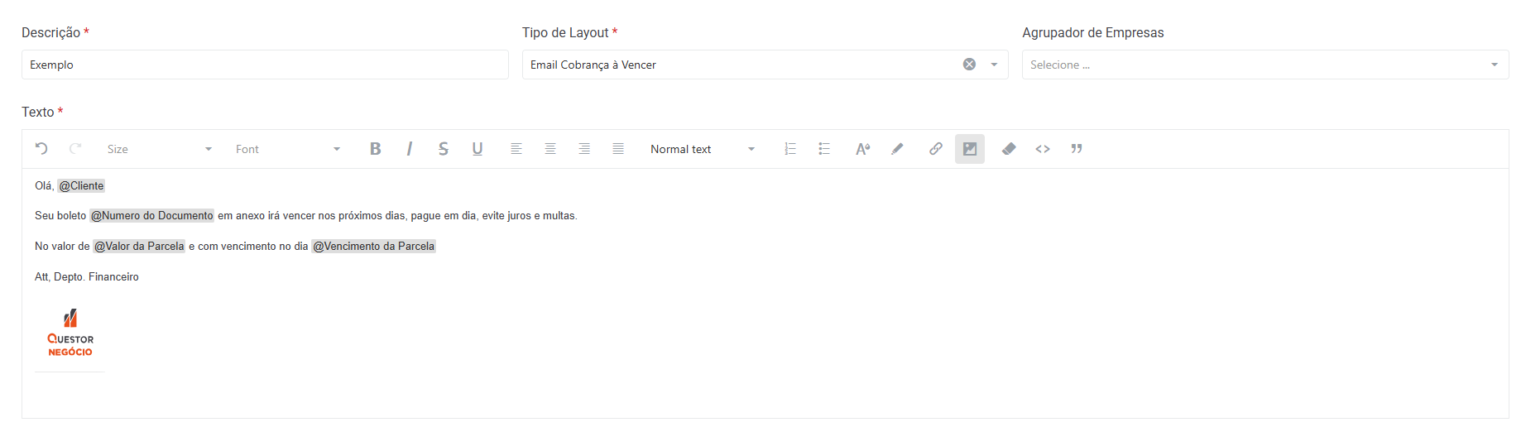The height and width of the screenshot is (427, 1526).
Task: Open the HTML code view
Action: [x=1043, y=149]
